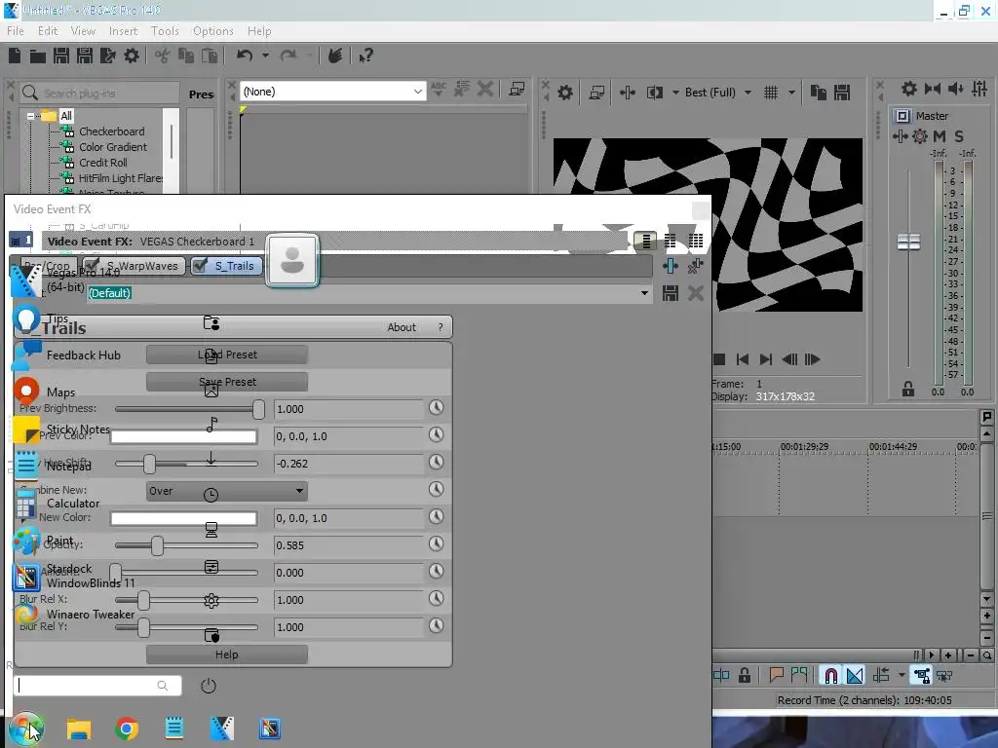Image resolution: width=998 pixels, height=748 pixels.
Task: Open the (Default) preset dropdown arrow
Action: coord(645,293)
